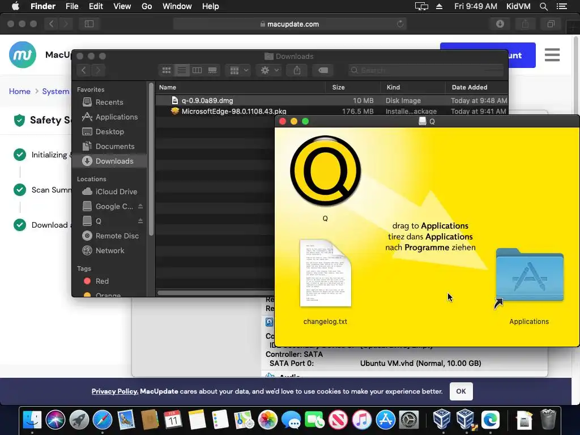This screenshot has width=580, height=435.
Task: Open the Window menu
Action: (177, 6)
